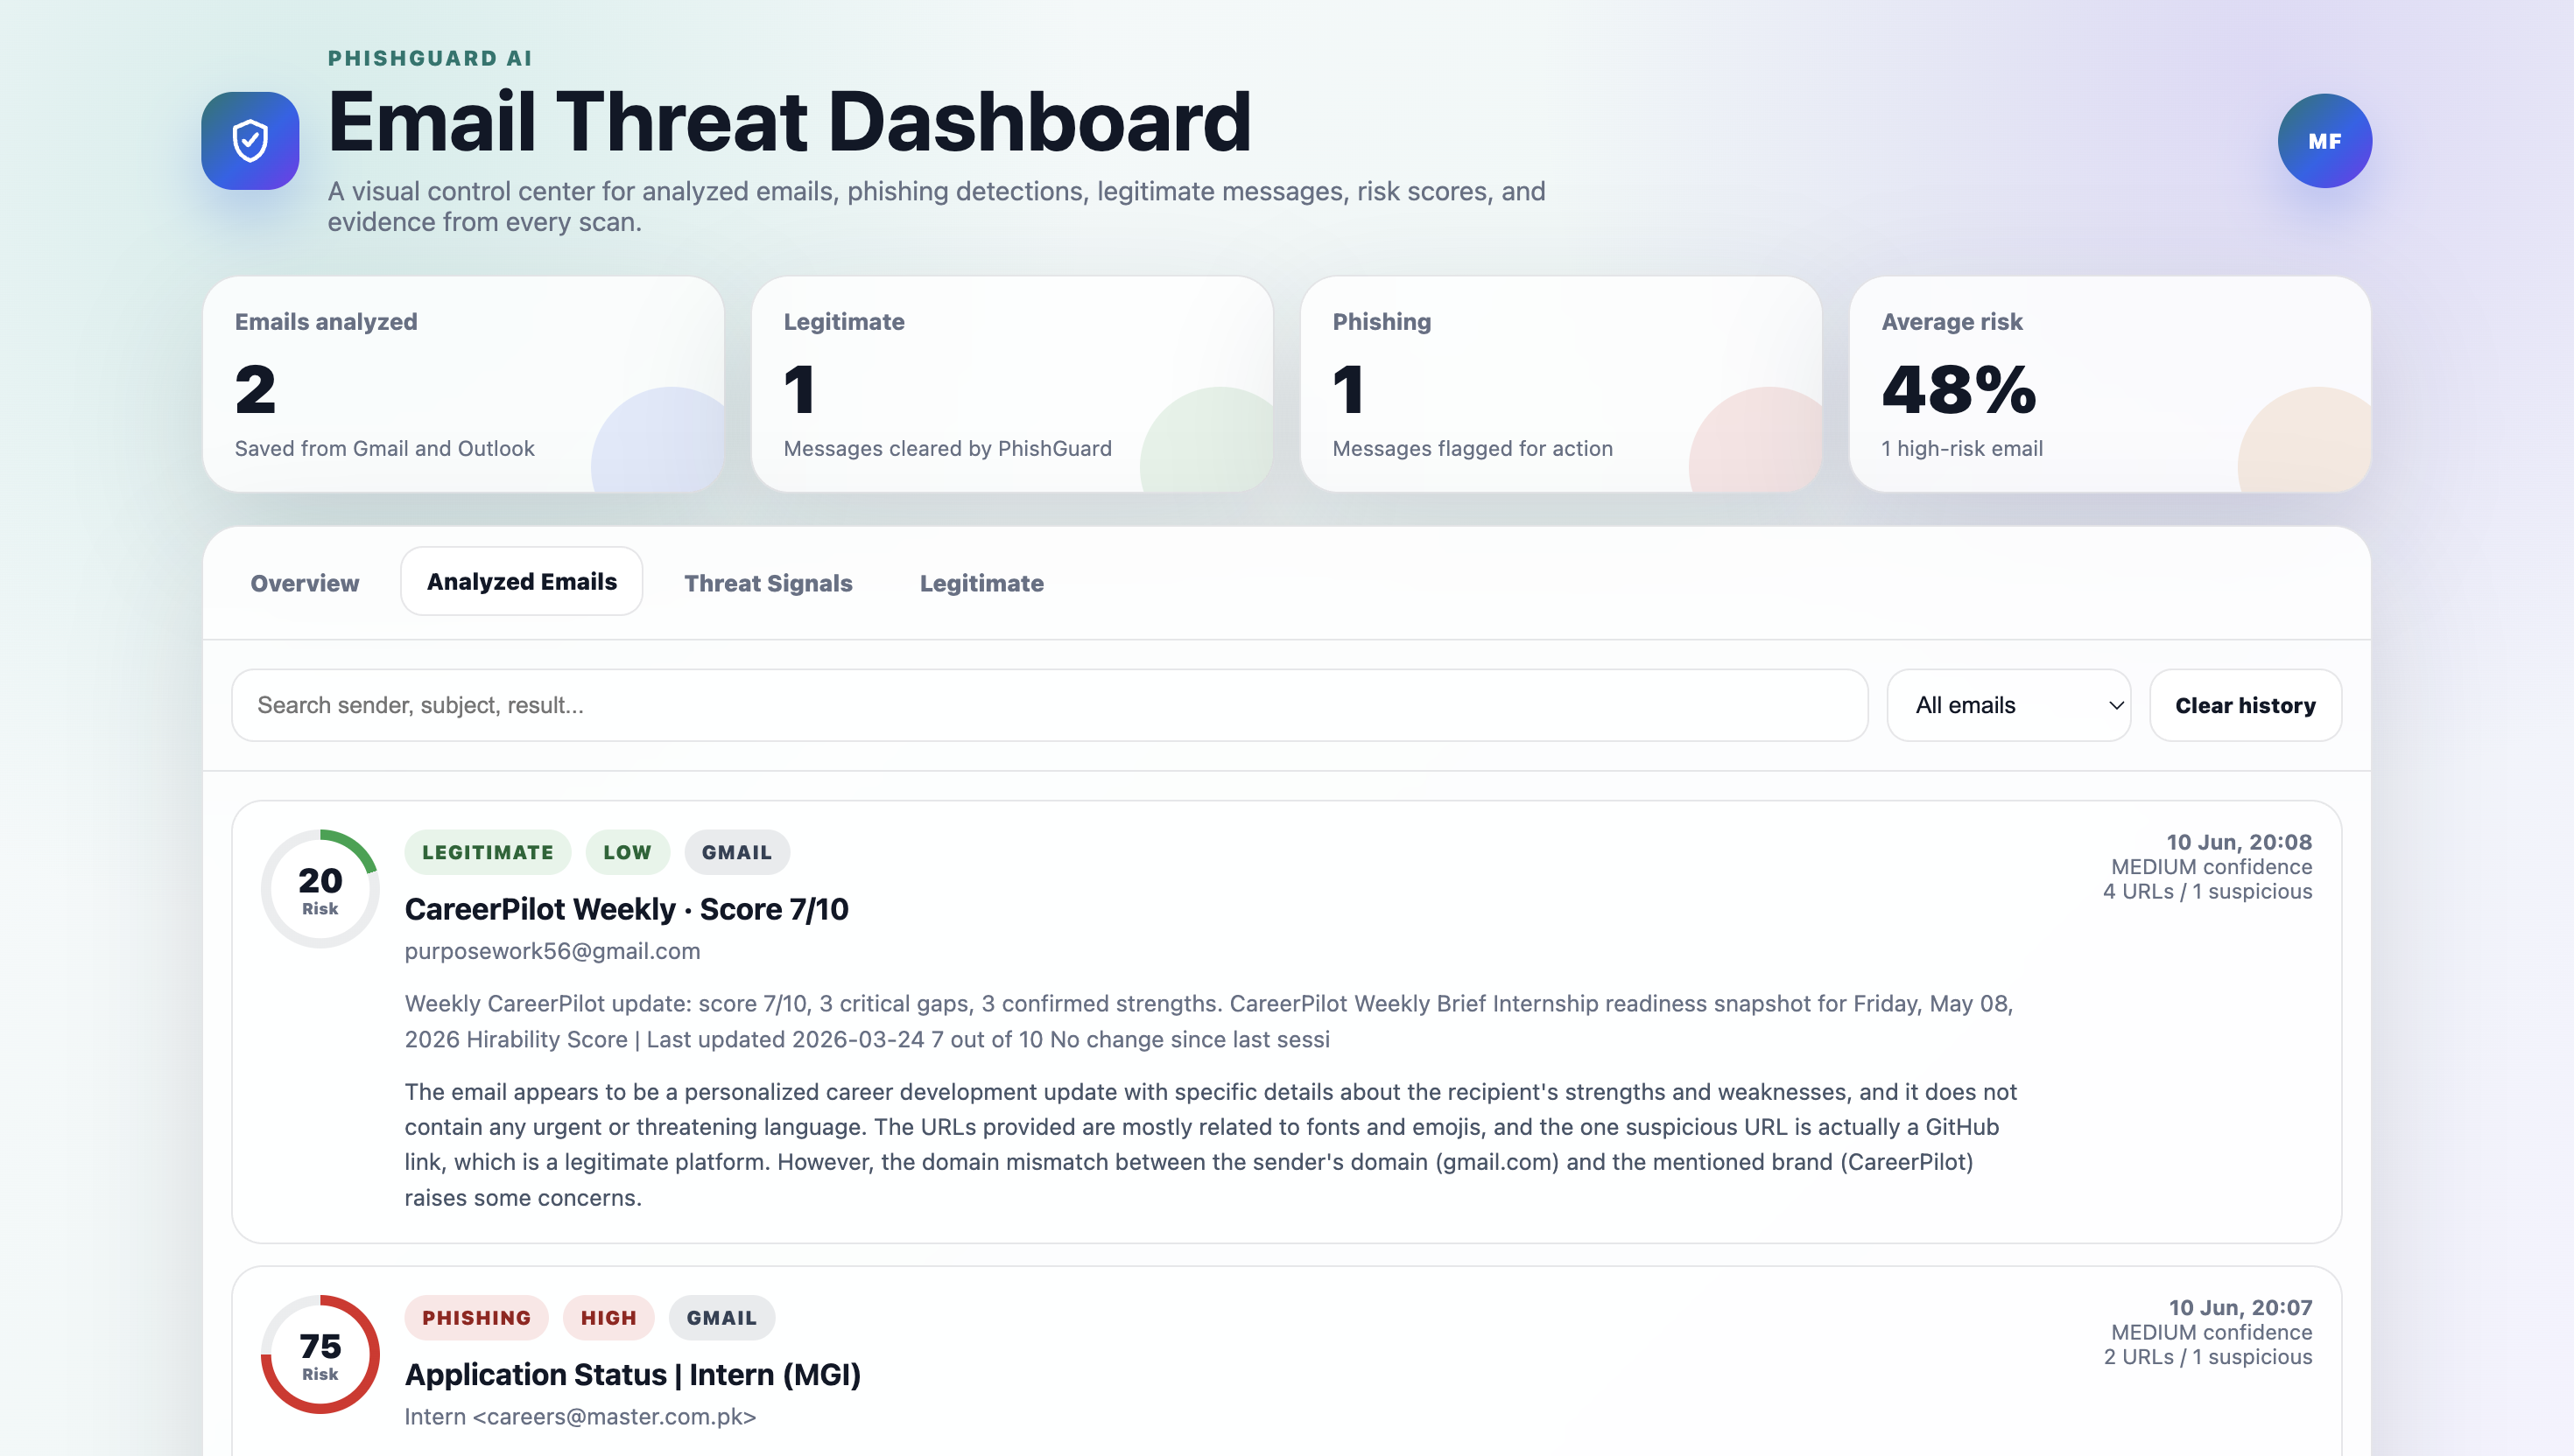Viewport: 2574px width, 1456px height.
Task: Click the PHISHING badge
Action: (x=476, y=1318)
